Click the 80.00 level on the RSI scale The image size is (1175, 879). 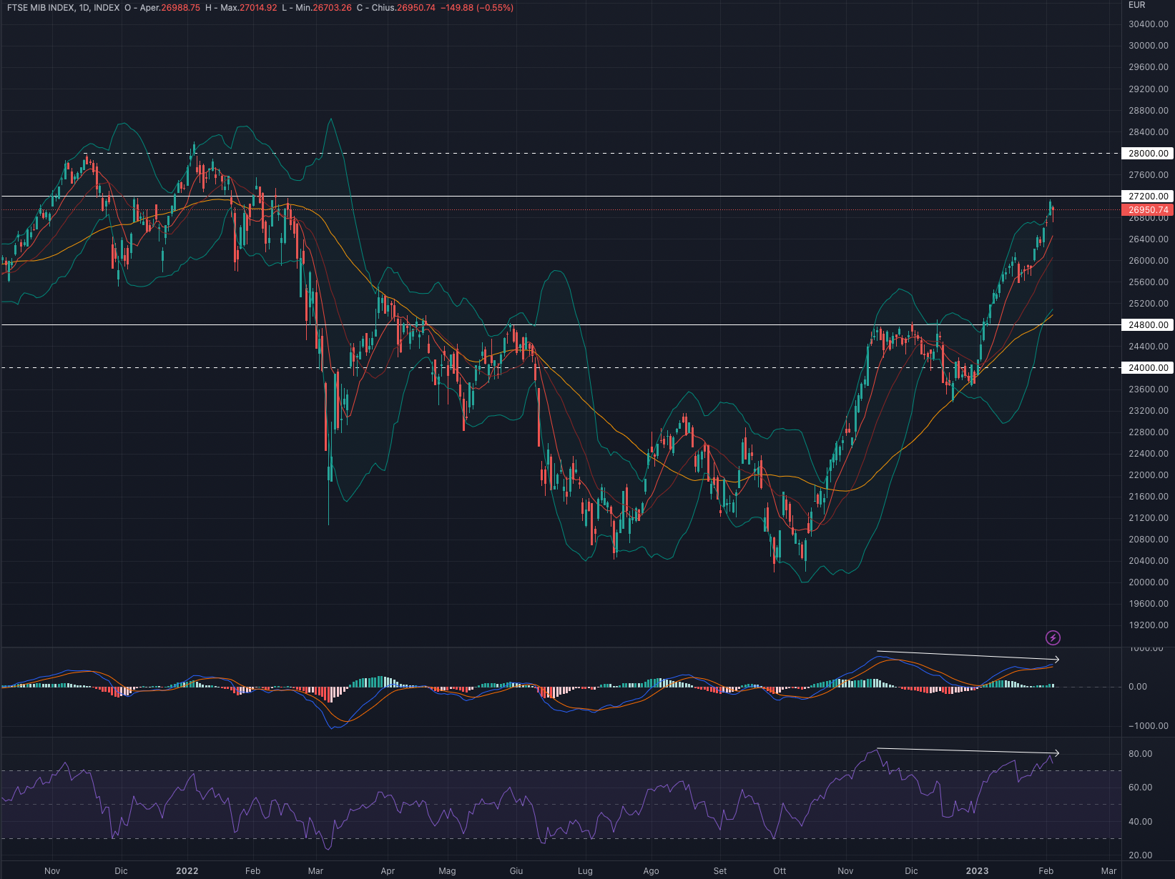pyautogui.click(x=1140, y=754)
